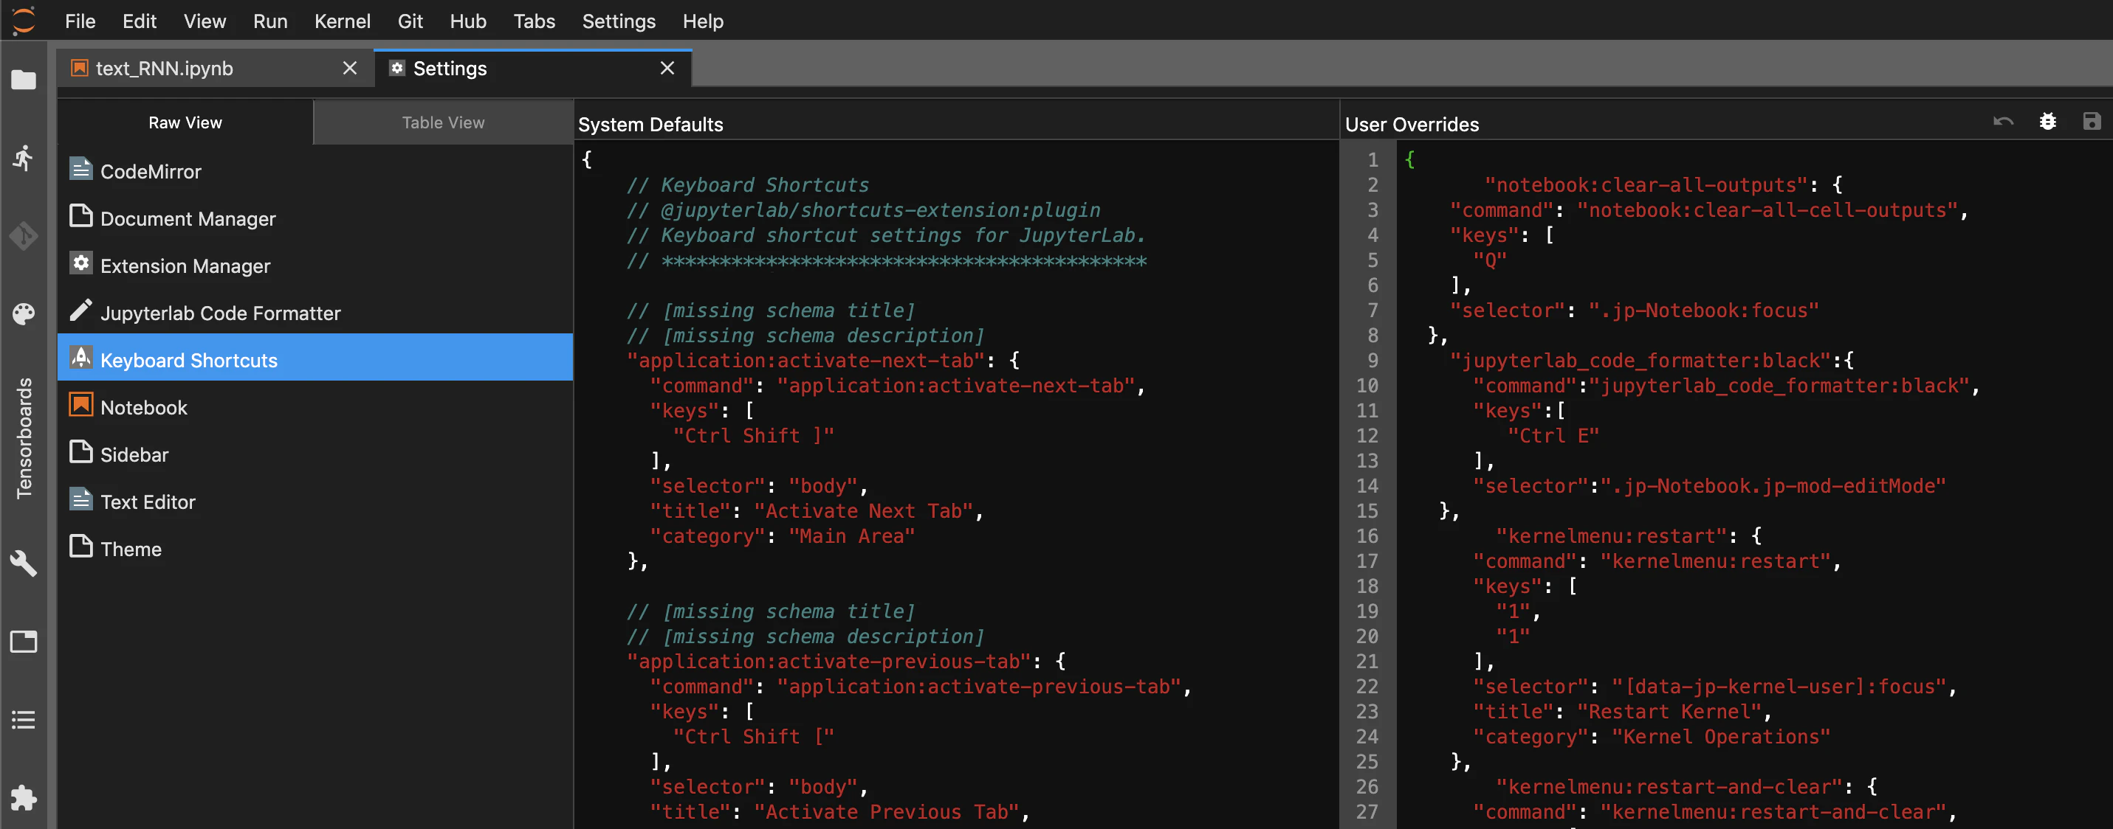Open the Running Terminals and Kernels icon
Viewport: 2113px width, 829px height.
(23, 157)
